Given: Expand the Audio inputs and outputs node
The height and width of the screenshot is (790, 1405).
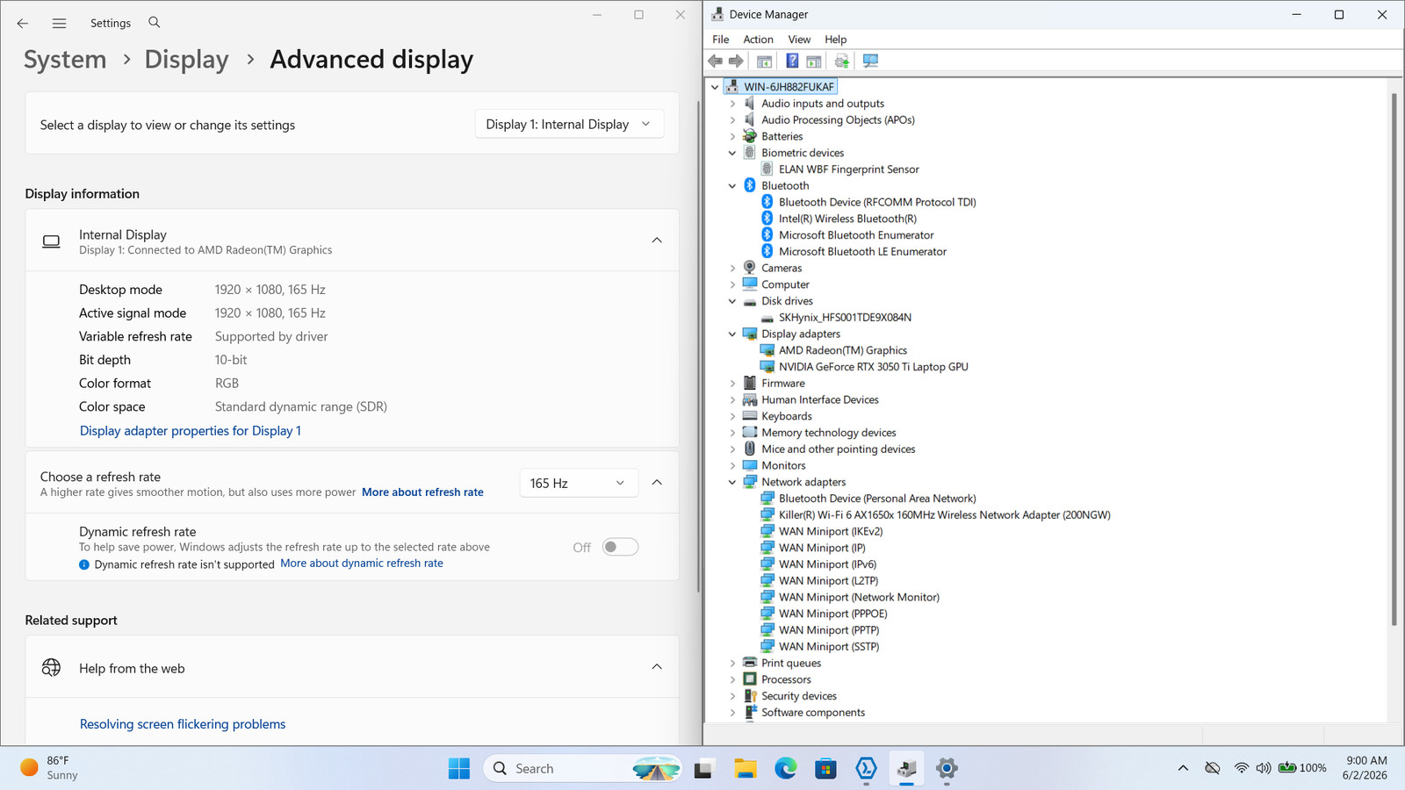Looking at the screenshot, I should point(732,104).
